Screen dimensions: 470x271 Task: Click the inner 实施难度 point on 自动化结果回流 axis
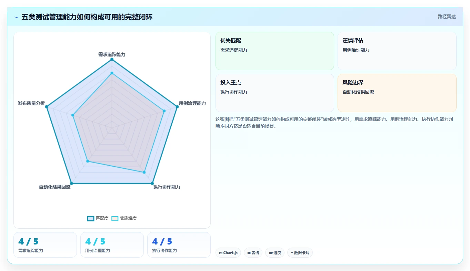click(88, 161)
